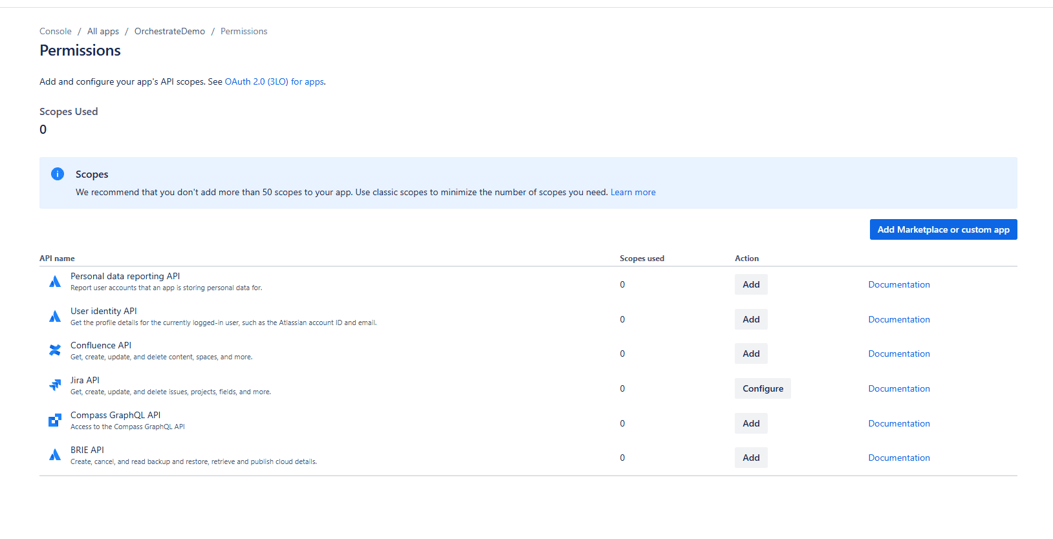Viewport: 1053px width, 539px height.
Task: Click the User identity API name
Action: [103, 311]
